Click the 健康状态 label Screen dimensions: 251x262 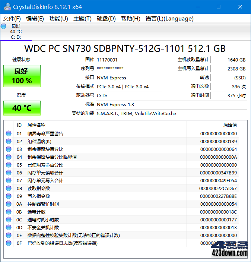(x=21, y=60)
